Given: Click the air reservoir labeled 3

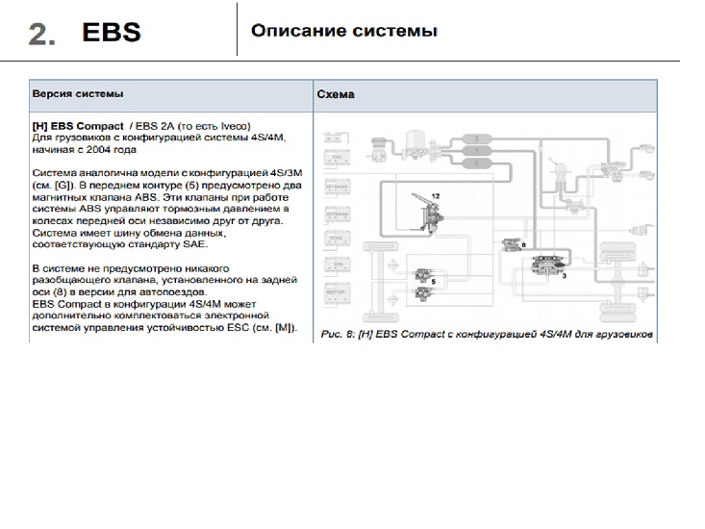Looking at the screenshot, I should [477, 139].
